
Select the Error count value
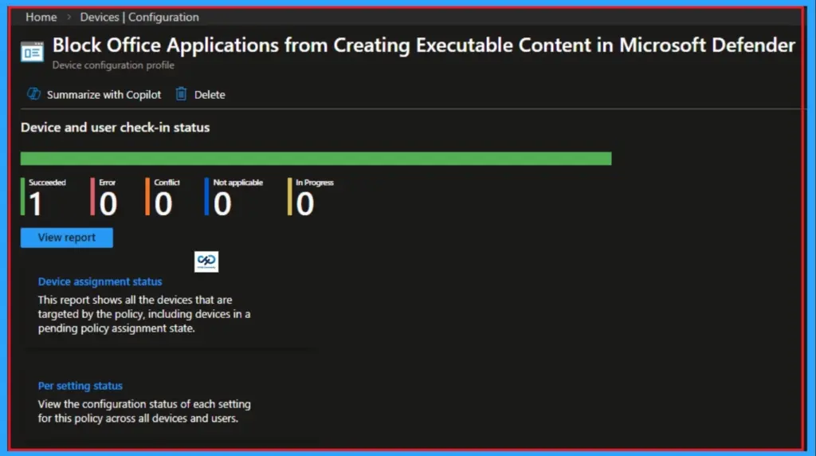[x=108, y=204]
